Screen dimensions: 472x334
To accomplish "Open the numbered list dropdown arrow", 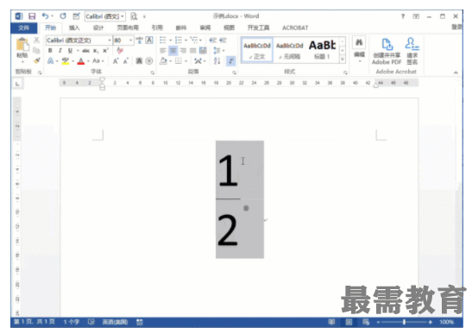I will click(186, 40).
